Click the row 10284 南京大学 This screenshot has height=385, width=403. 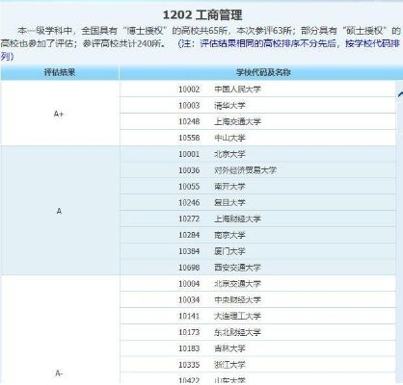click(257, 235)
